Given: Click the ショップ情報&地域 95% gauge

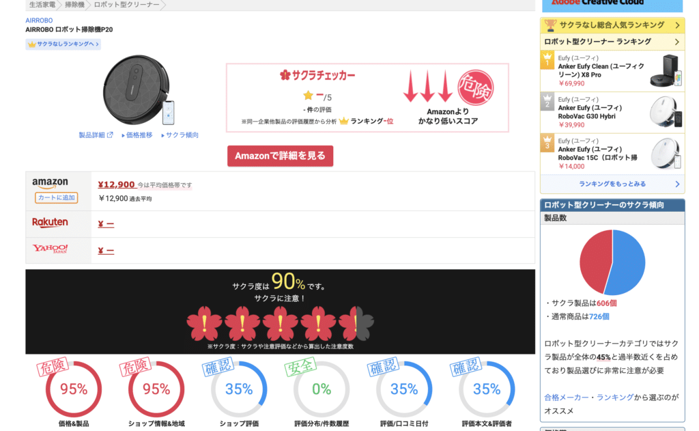Looking at the screenshot, I should [156, 389].
